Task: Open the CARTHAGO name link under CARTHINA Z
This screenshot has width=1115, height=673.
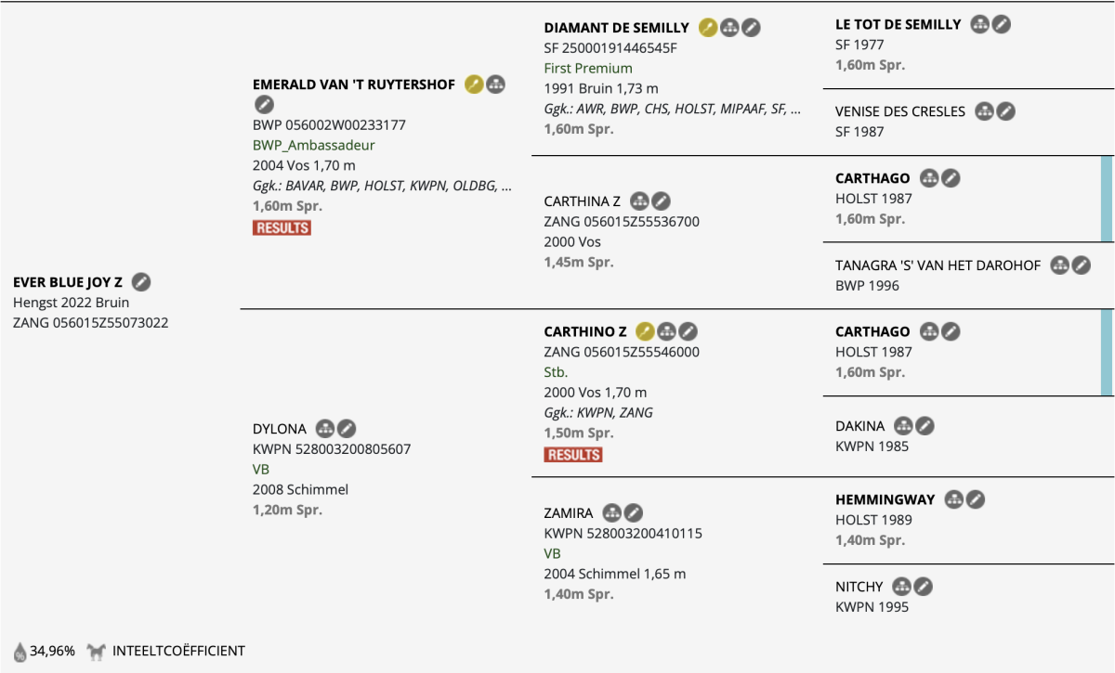Action: click(x=872, y=178)
